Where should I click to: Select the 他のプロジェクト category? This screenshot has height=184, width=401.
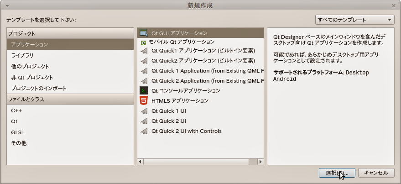click(70, 66)
